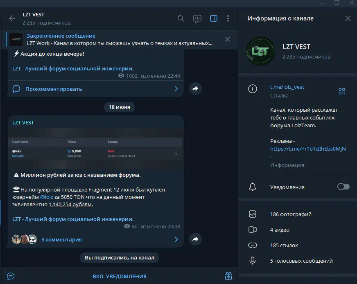The image size is (357, 284).
Task: Open the 5 голосовых сообщений list
Action: [x=297, y=261]
